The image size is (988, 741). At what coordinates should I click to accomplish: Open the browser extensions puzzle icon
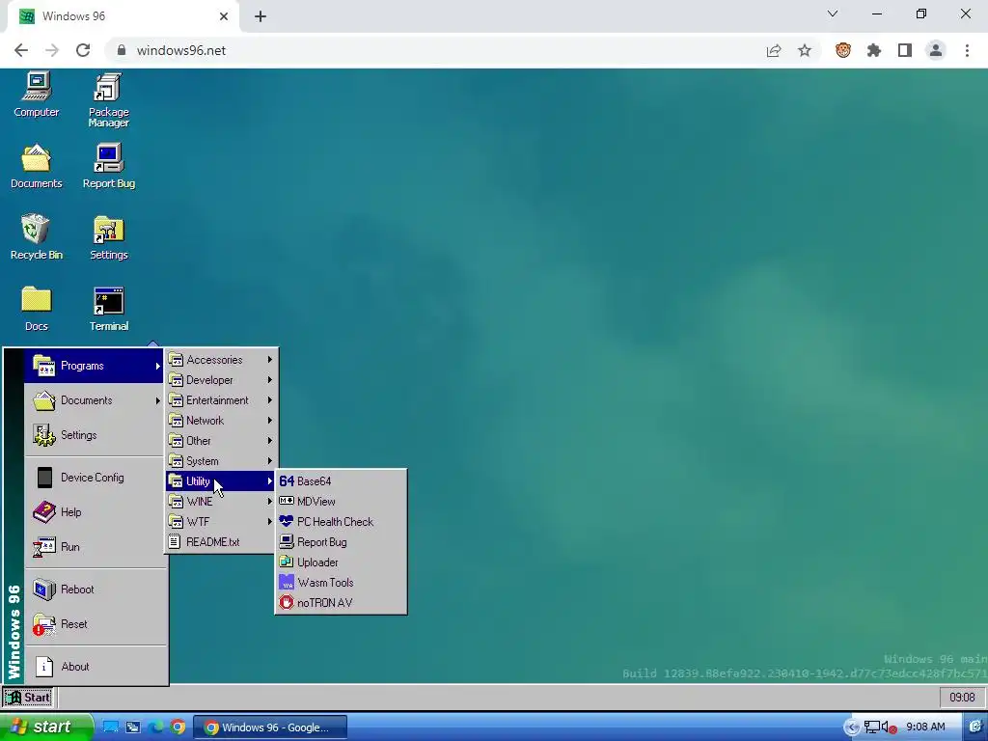click(874, 50)
